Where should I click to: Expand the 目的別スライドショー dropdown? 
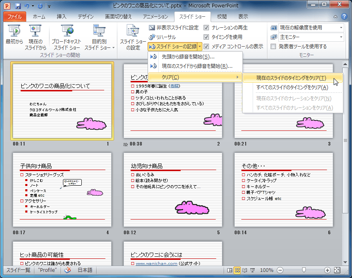click(x=113, y=47)
